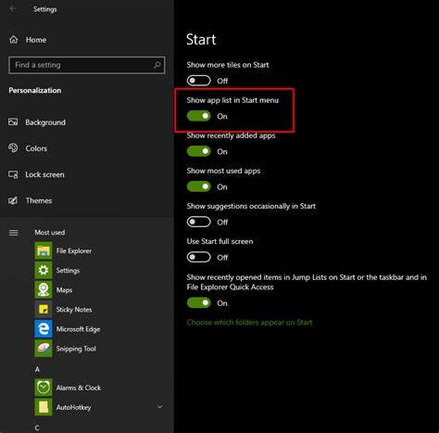Turn on Show more tiles on Start

[x=199, y=81]
